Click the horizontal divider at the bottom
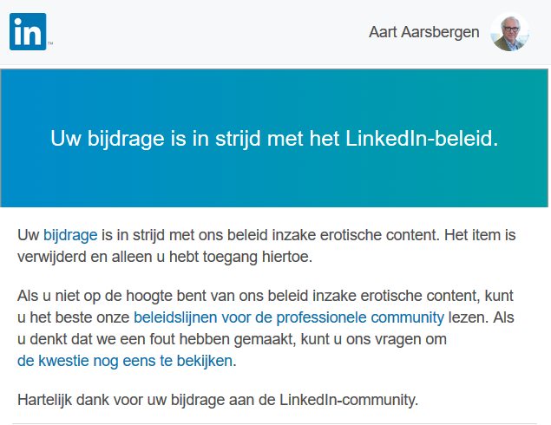This screenshot has height=425, width=551. pyautogui.click(x=275, y=423)
